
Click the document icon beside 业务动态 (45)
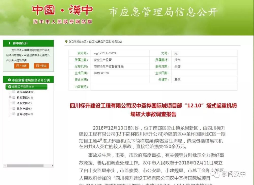pos(14,114)
